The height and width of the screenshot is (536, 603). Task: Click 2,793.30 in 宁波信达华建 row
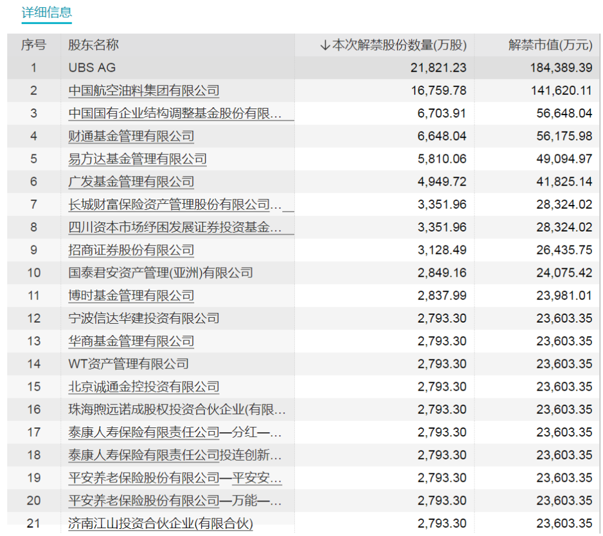442,318
